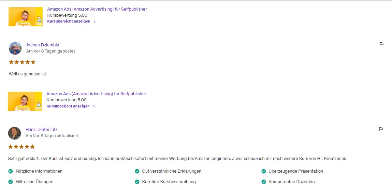
Task: Flag Jochen Dziumbla's review
Action: click(381, 44)
